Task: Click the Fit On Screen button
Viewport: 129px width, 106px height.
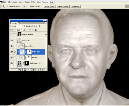Action: coord(63,7)
